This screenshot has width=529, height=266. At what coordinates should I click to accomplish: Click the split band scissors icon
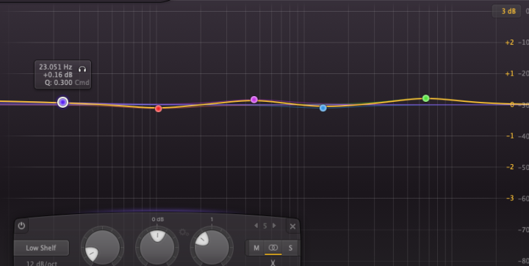(x=273, y=262)
